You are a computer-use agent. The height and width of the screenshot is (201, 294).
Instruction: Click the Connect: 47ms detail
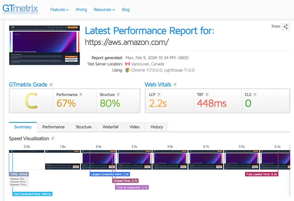click(18, 182)
